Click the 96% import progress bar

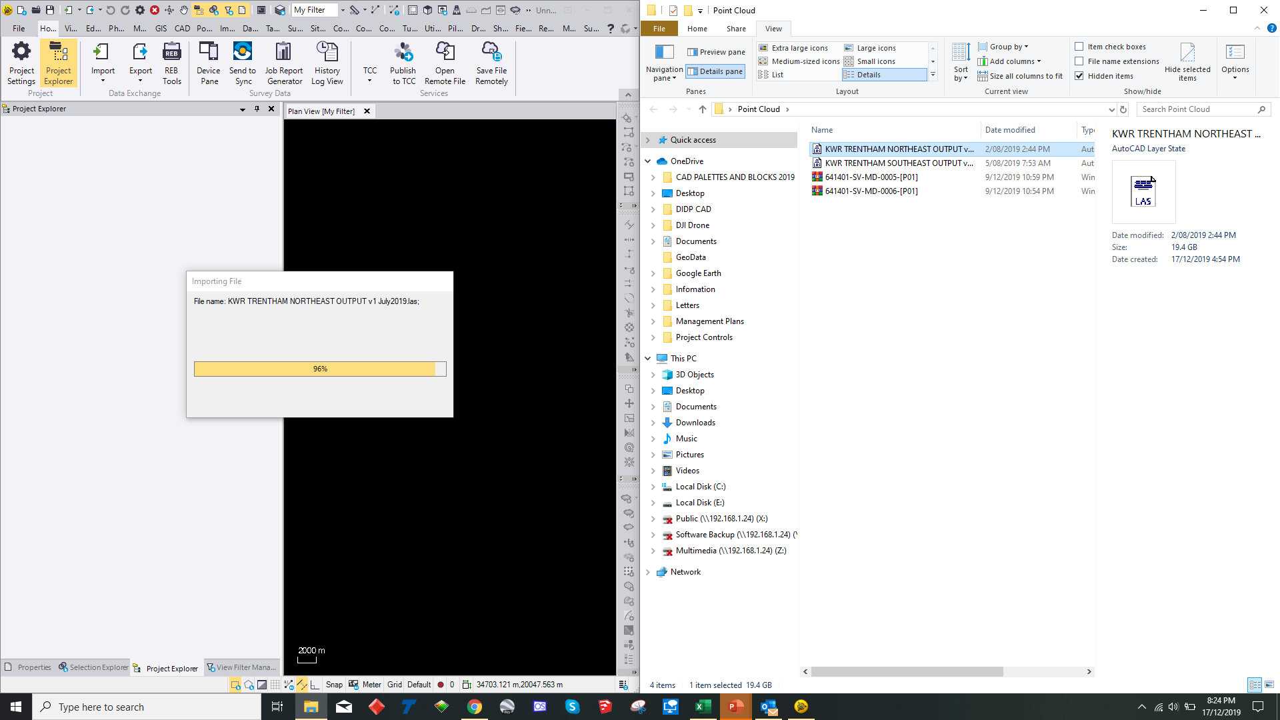tap(320, 369)
